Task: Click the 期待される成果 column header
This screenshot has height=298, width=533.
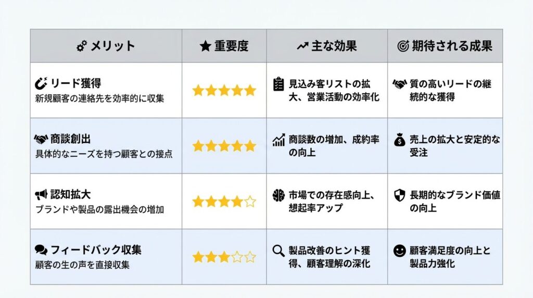Action: [x=452, y=46]
